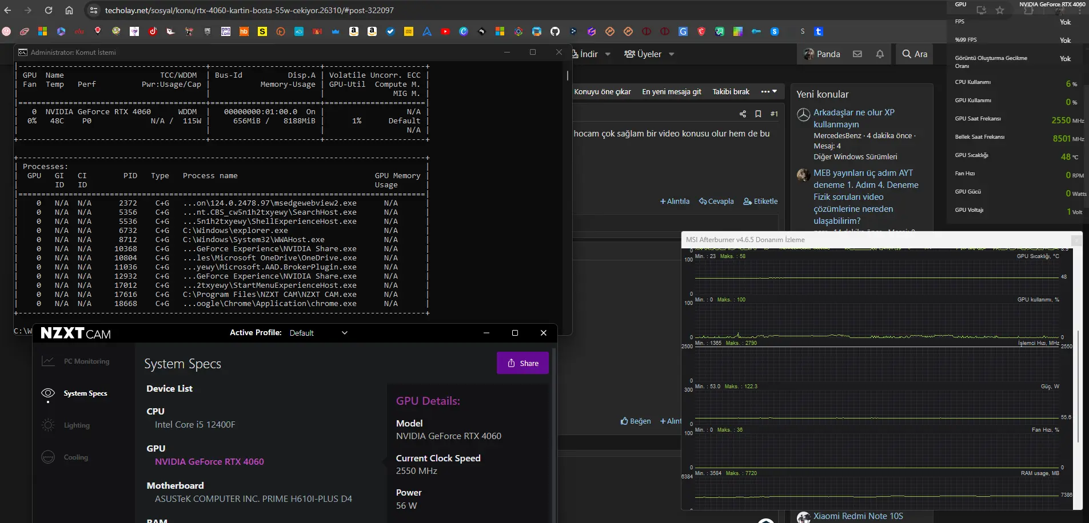Click Etiketle under the post
This screenshot has width=1089, height=523.
[x=760, y=201]
